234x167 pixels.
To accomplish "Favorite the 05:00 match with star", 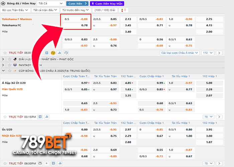I will coord(5,53).
